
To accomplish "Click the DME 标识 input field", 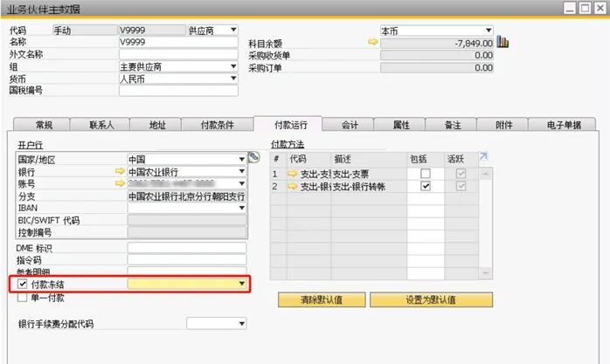I will click(x=187, y=248).
